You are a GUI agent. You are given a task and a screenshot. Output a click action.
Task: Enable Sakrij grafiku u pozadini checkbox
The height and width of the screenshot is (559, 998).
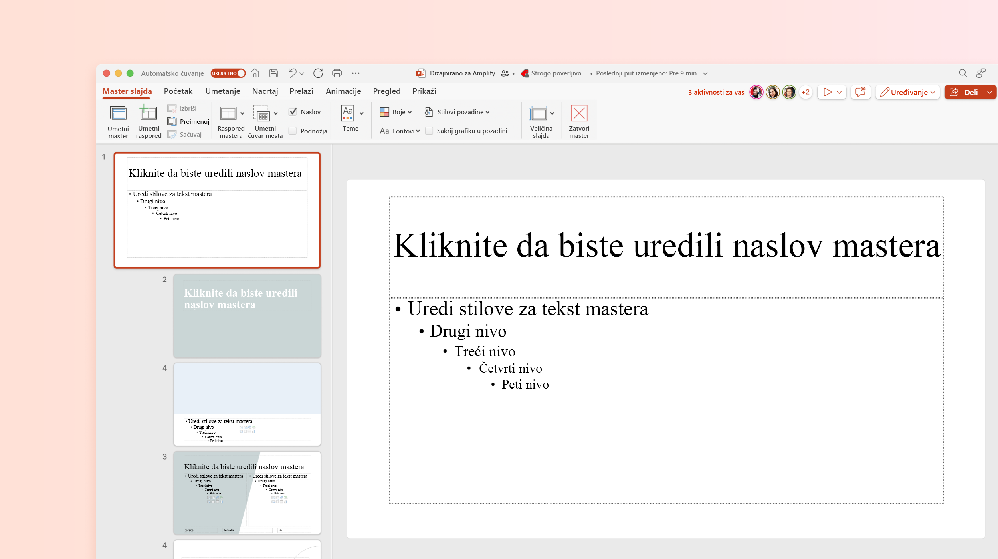pos(429,131)
